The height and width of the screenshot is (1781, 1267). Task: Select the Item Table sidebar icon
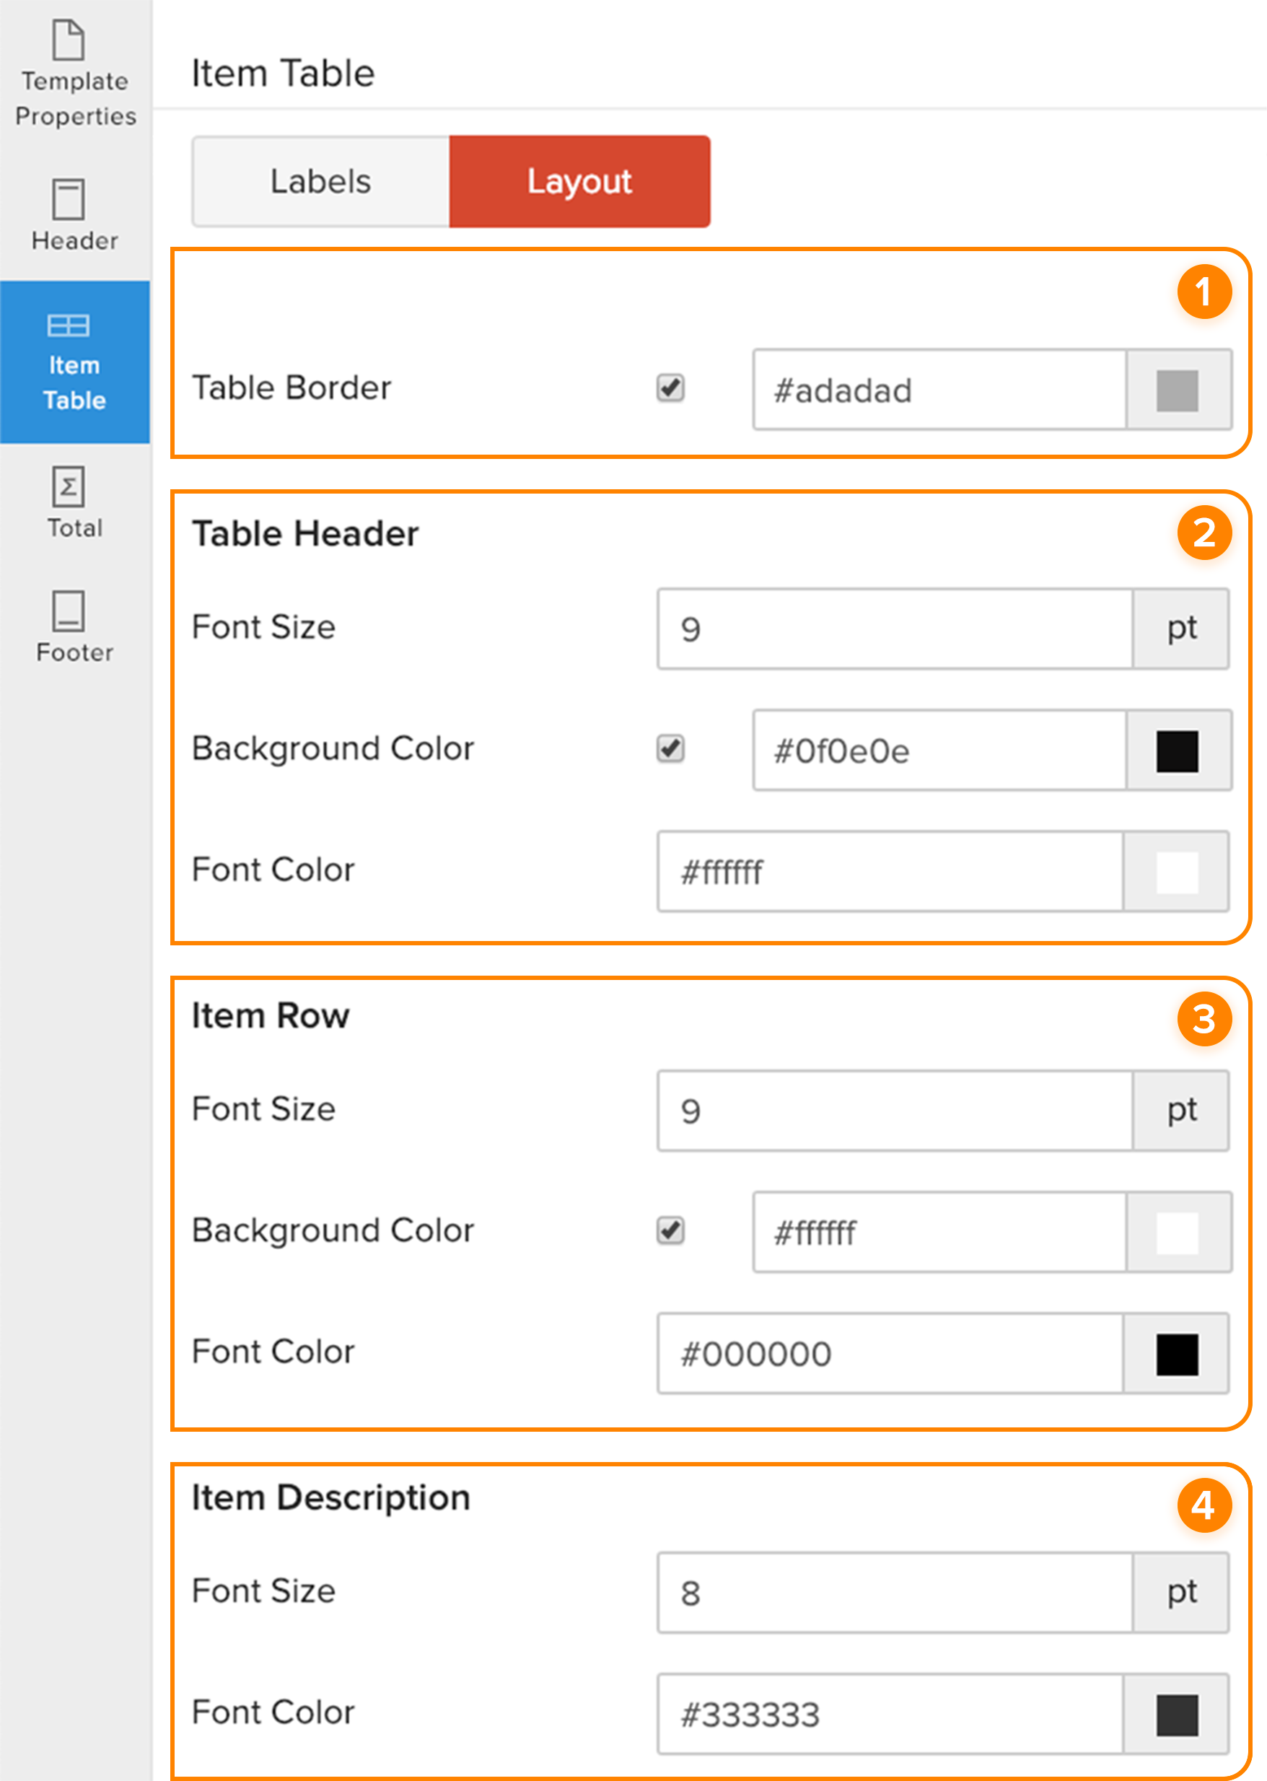[x=68, y=326]
